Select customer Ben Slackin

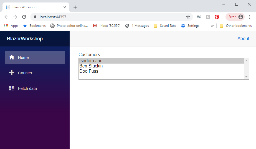(161, 66)
